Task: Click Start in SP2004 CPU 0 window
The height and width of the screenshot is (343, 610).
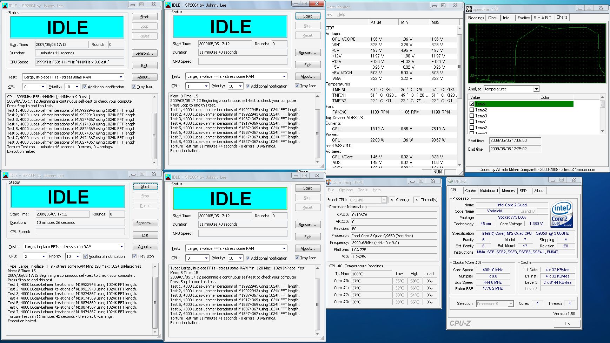Action: [144, 17]
